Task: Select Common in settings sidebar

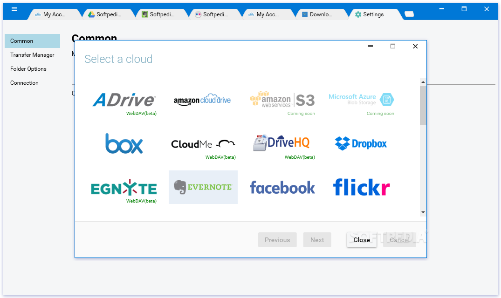Action: (x=32, y=41)
